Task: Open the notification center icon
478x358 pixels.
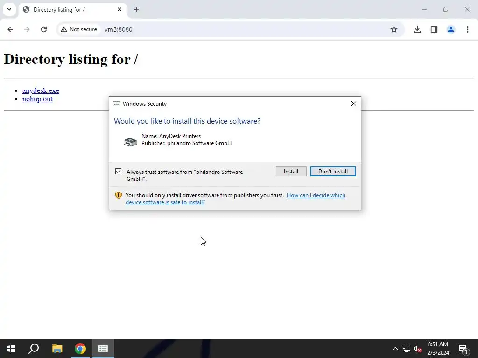Action: pyautogui.click(x=463, y=349)
